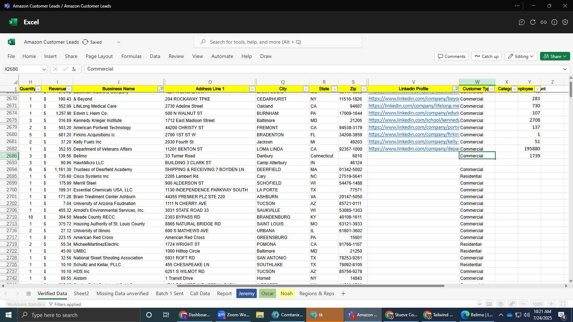The width and height of the screenshot is (573, 322).
Task: Switch to Regions & Reps sheet
Action: pyautogui.click(x=317, y=293)
